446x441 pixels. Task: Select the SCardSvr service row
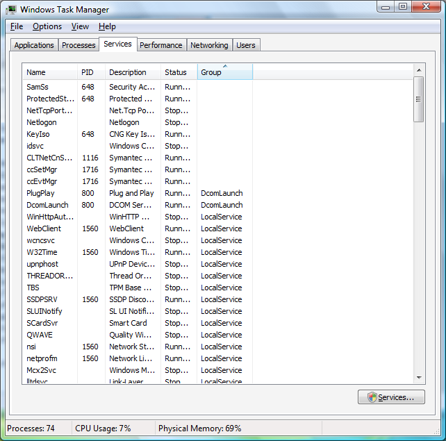pos(138,323)
